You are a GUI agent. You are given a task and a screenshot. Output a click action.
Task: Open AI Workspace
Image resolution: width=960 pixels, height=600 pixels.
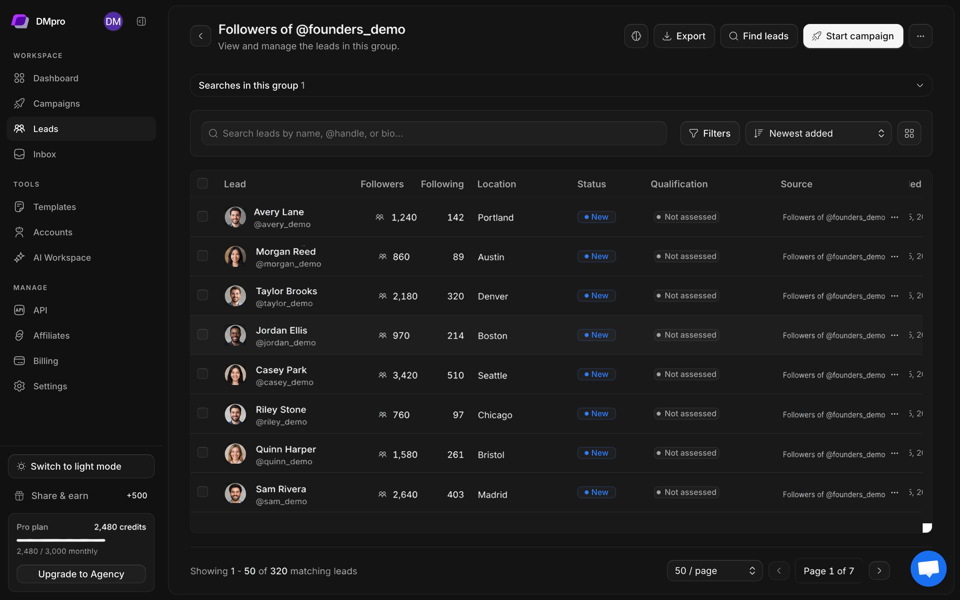(81, 258)
